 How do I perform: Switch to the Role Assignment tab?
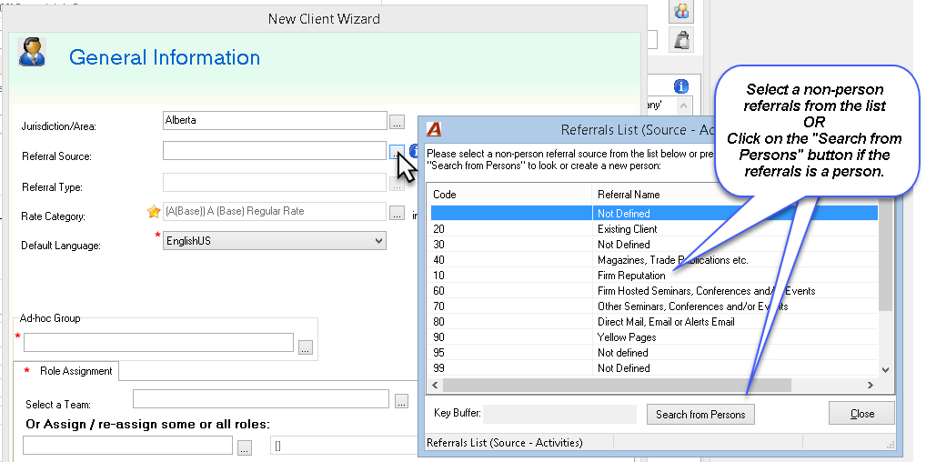coord(66,371)
